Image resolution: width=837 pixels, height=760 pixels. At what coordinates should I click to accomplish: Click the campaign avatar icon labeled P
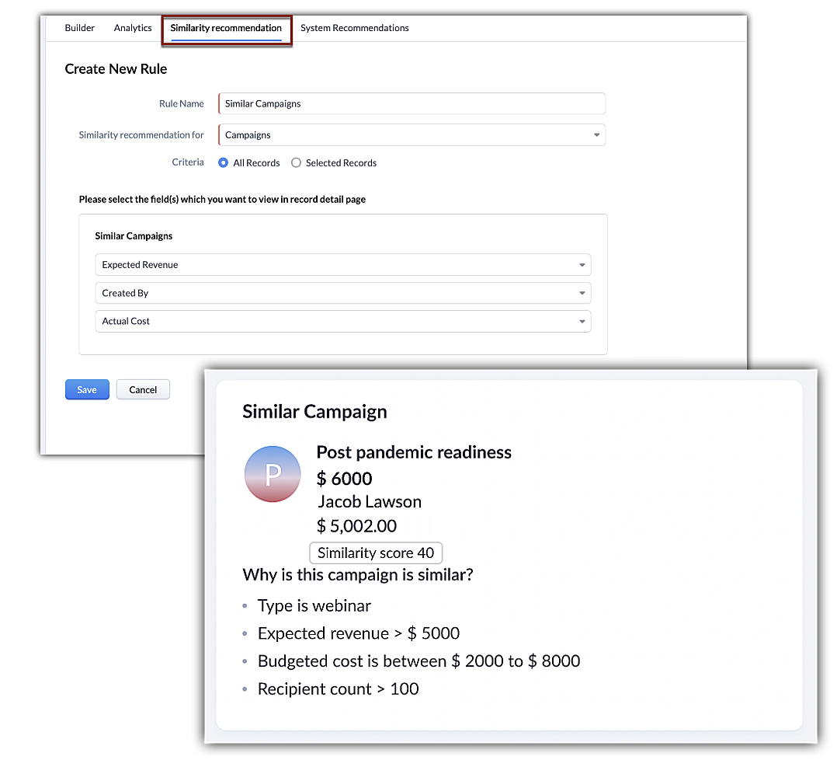pos(272,474)
